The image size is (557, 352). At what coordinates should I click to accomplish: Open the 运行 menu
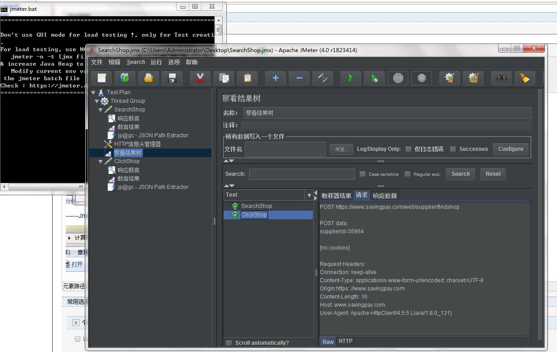coord(156,62)
